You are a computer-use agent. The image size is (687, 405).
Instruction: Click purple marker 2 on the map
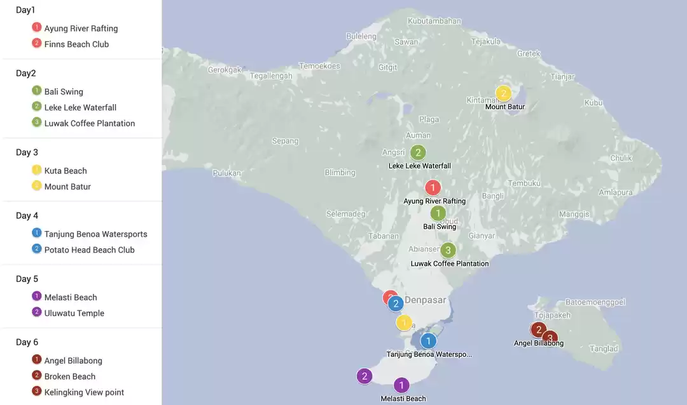coord(364,376)
